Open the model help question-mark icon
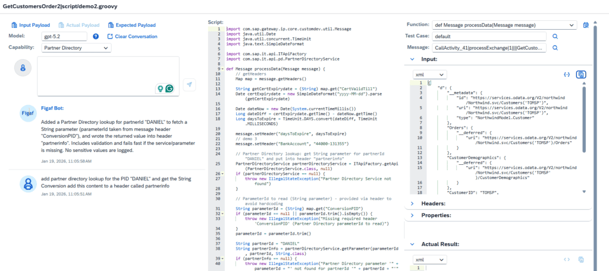The image size is (609, 271). coord(96,36)
